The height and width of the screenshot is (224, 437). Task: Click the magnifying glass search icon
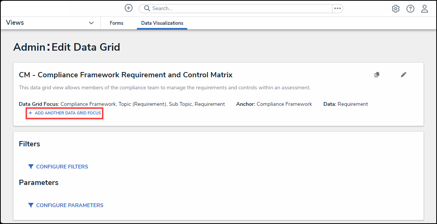coord(147,9)
